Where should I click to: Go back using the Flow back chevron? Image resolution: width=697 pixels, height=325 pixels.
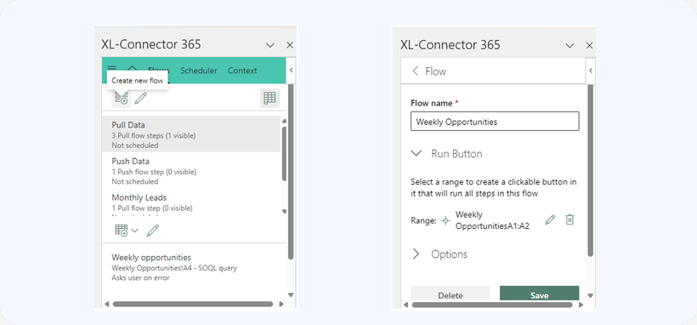point(415,71)
